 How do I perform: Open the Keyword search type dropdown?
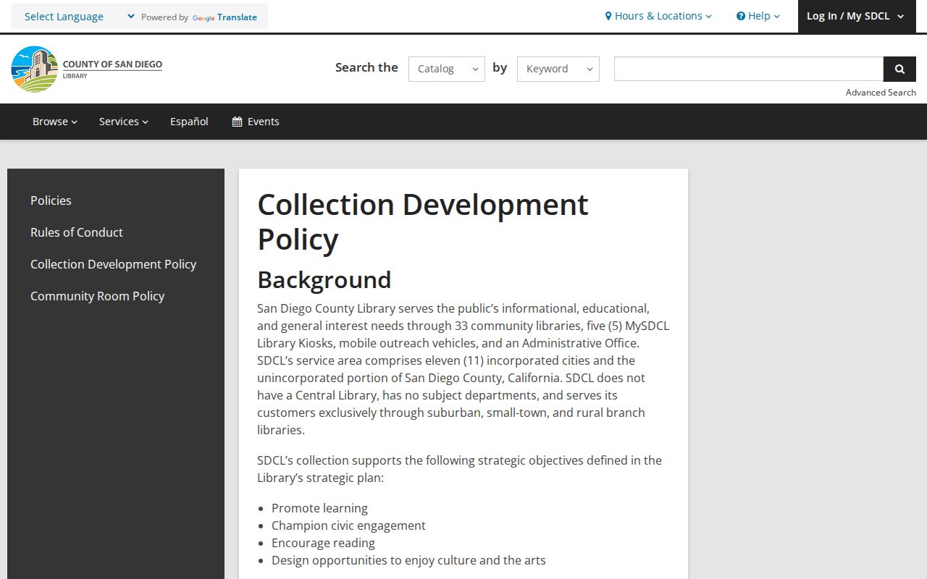(x=558, y=69)
